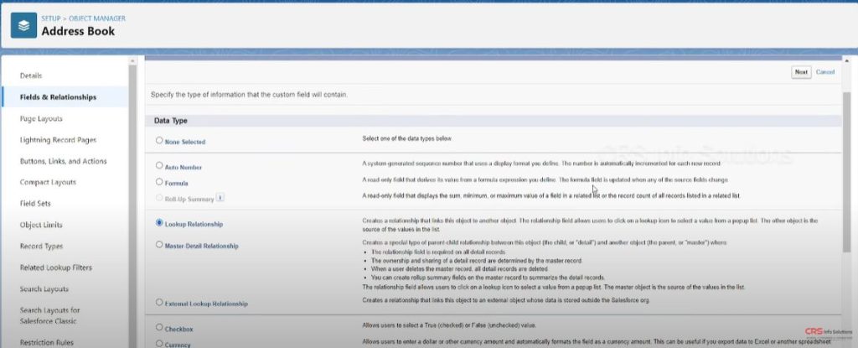
Task: Click the Next button
Action: [x=801, y=72]
